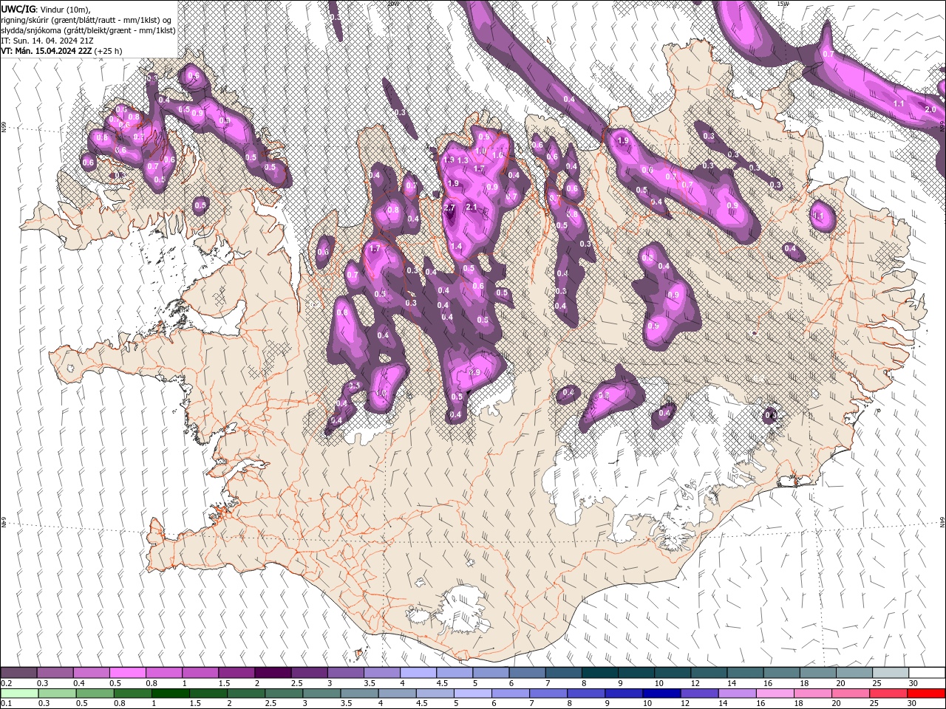Screen dimensions: 946x709
Task: Click the 2.7 snowfall value on map
Action: pos(449,208)
